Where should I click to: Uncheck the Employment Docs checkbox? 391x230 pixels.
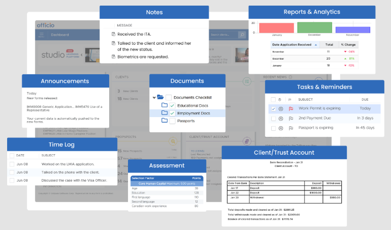172,113
